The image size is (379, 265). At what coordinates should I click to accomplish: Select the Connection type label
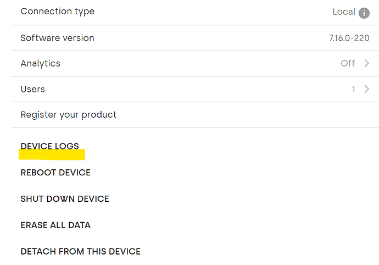click(58, 12)
